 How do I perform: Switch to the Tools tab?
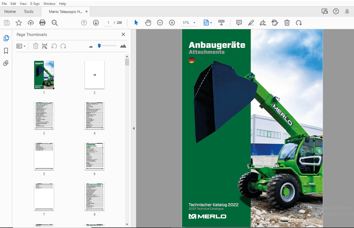(x=28, y=11)
